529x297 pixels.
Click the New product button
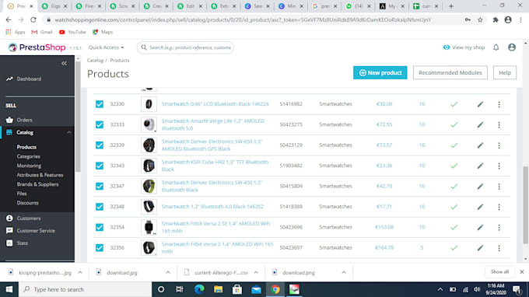coord(380,73)
